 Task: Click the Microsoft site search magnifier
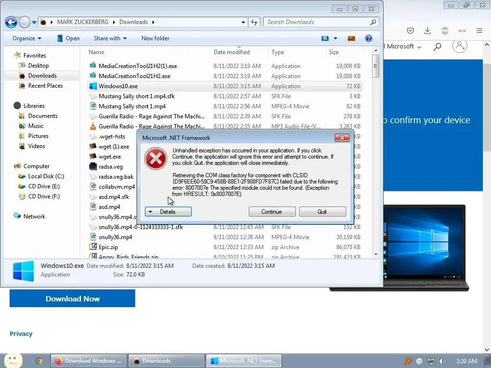[437, 46]
